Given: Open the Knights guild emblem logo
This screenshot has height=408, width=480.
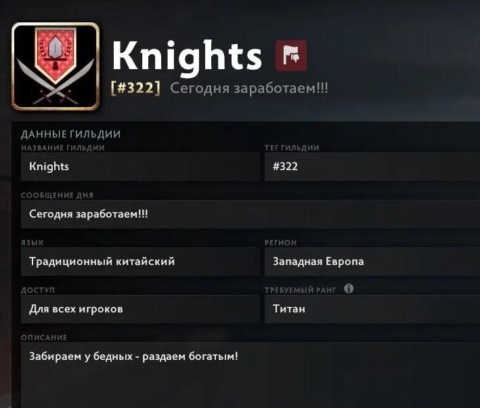Looking at the screenshot, I should 56,66.
